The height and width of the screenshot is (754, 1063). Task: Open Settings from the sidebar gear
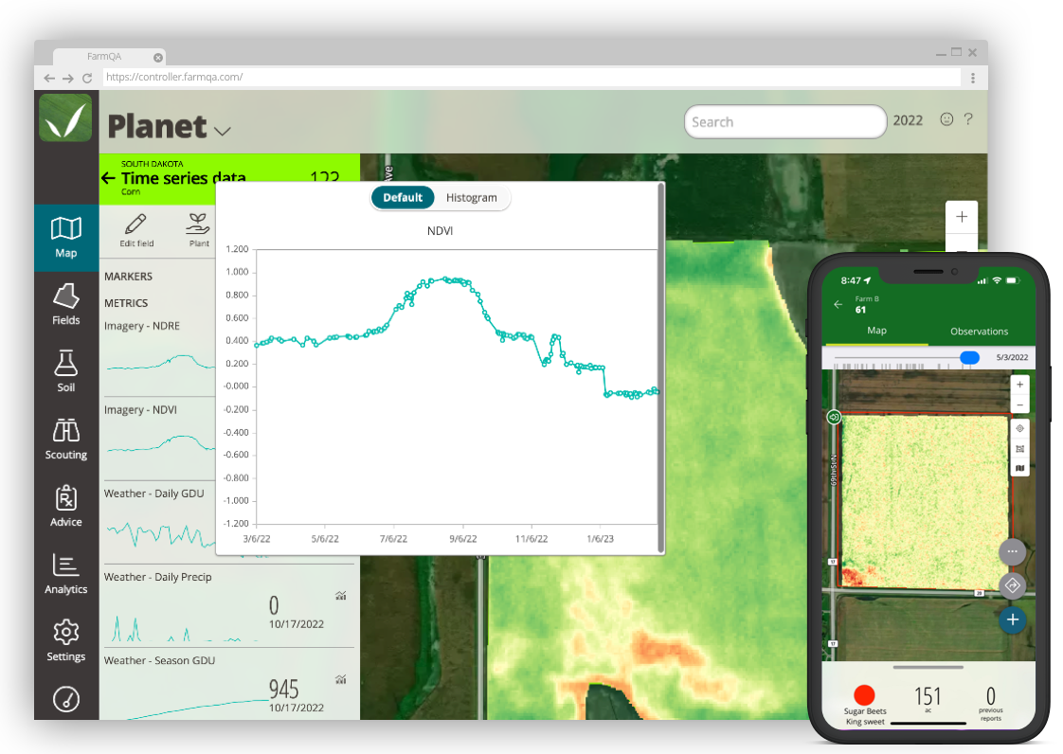65,640
